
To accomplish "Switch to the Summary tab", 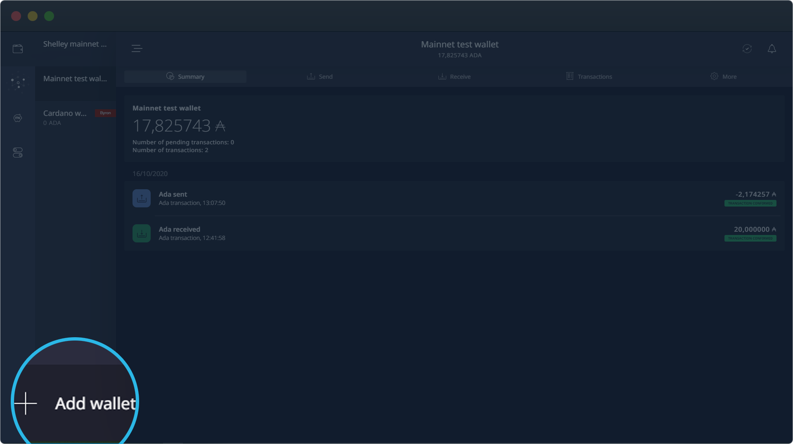I will point(185,77).
